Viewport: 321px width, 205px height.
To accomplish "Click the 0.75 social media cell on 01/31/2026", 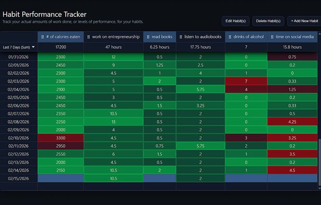I will point(292,57).
